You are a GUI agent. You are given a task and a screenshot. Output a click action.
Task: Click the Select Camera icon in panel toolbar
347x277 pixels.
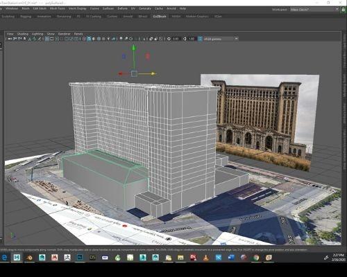[x=10, y=39]
